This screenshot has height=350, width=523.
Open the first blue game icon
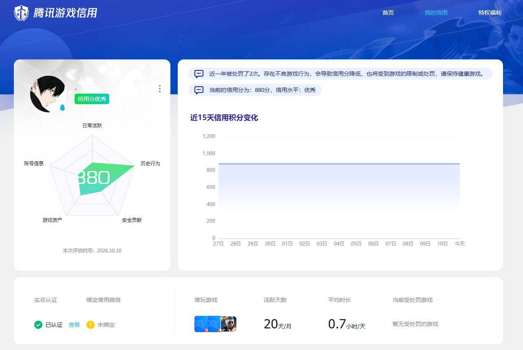click(x=201, y=324)
